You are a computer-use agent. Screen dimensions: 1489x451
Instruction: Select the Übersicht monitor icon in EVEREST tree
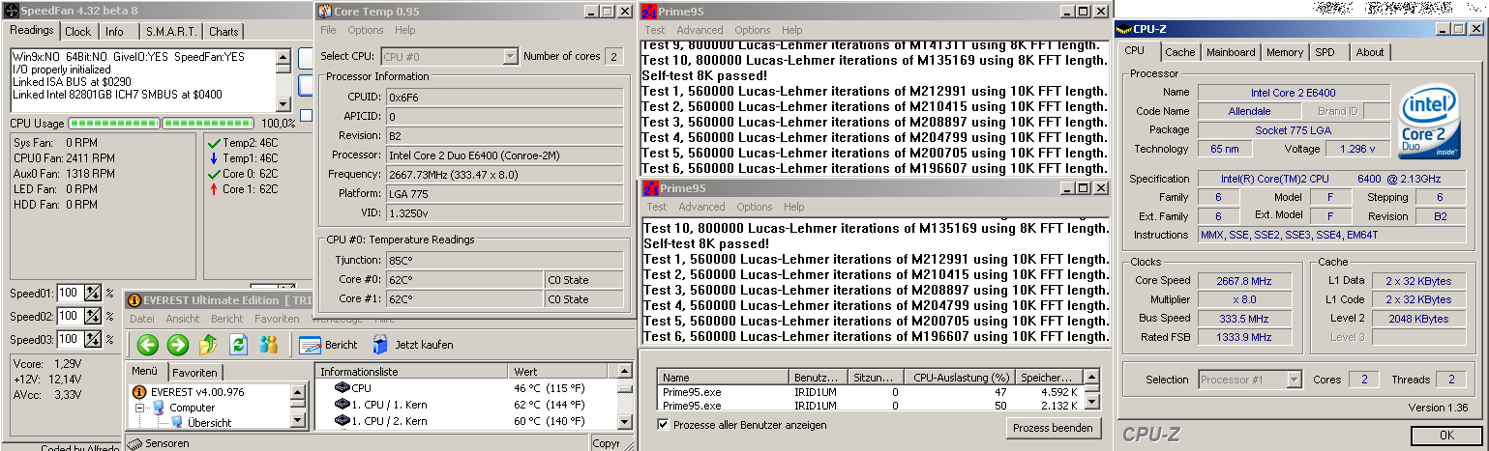(x=177, y=422)
